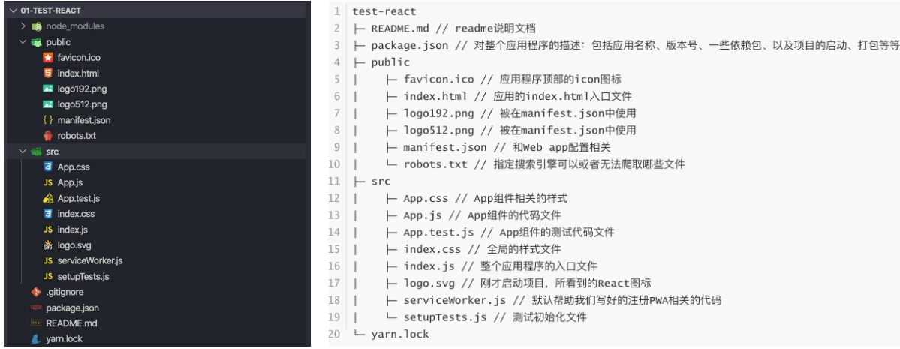900x349 pixels.
Task: Open package.json from the file tree
Action: click(x=72, y=308)
